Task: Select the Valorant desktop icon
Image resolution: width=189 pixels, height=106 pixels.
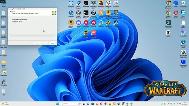Action: 86,4
